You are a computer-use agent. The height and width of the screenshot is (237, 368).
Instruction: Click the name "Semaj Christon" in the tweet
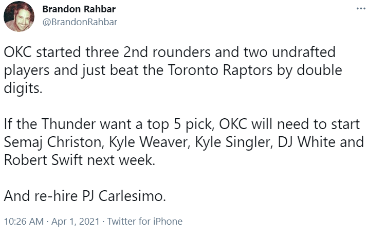pos(54,142)
